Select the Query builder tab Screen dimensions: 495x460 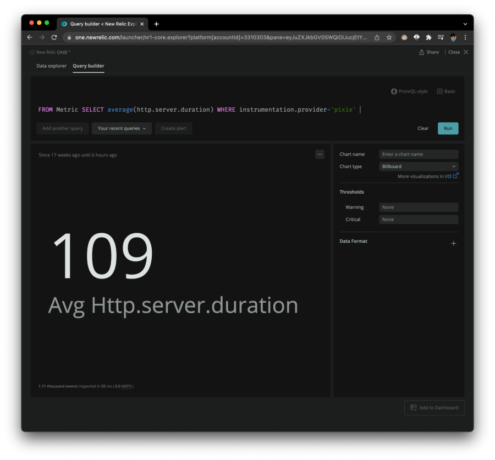pyautogui.click(x=88, y=66)
